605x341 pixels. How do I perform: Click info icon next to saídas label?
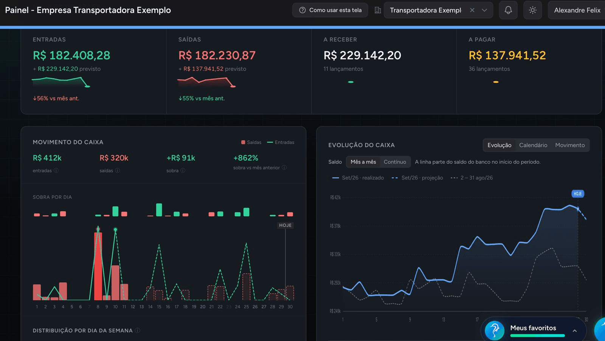pos(118,170)
